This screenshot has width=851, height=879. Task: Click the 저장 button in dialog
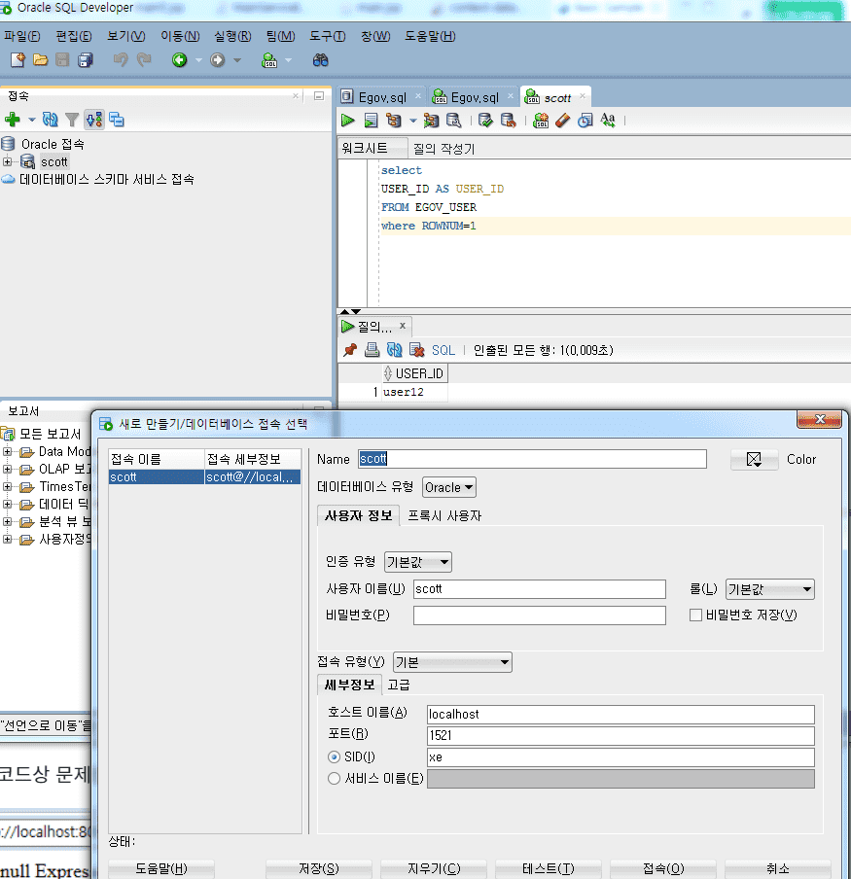(x=317, y=868)
